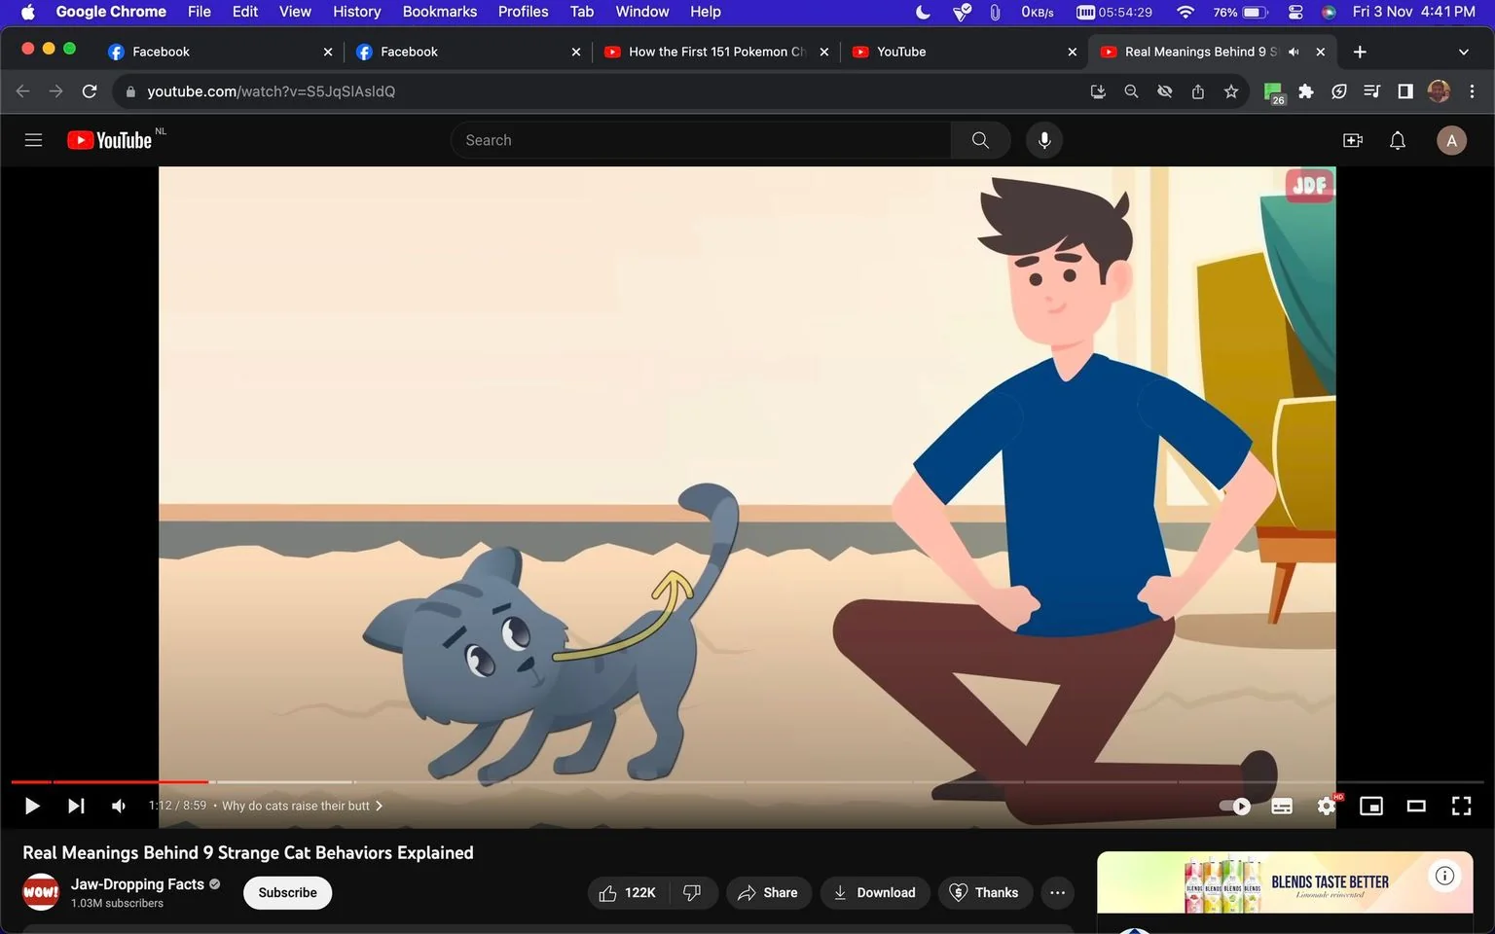This screenshot has height=934, width=1495.
Task: Open tab search dropdown chevron
Action: point(1463,52)
